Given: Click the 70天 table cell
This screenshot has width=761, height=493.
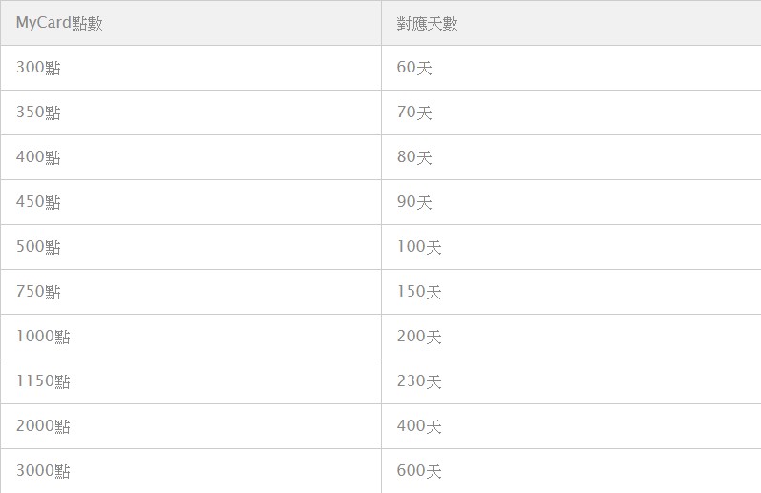Looking at the screenshot, I should click(571, 113).
